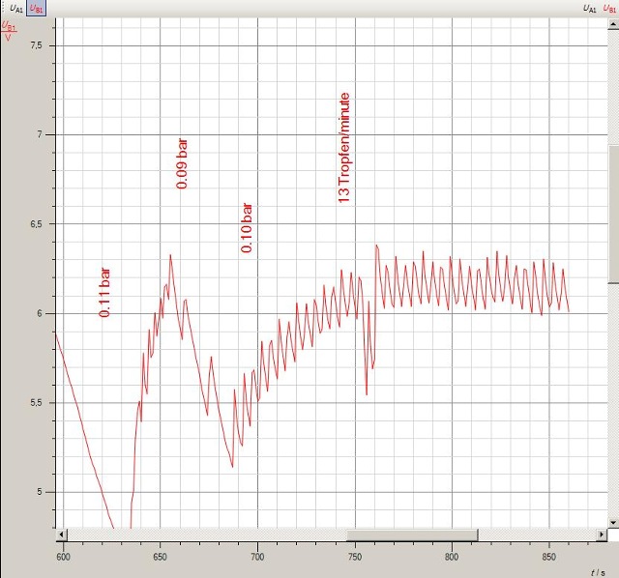The image size is (619, 578).
Task: Click the vertical scrollbar up arrow
Action: [613, 23]
